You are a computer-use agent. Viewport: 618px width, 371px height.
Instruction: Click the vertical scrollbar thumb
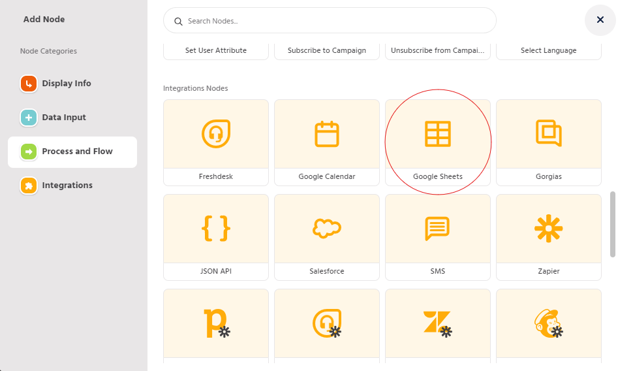[x=612, y=223]
